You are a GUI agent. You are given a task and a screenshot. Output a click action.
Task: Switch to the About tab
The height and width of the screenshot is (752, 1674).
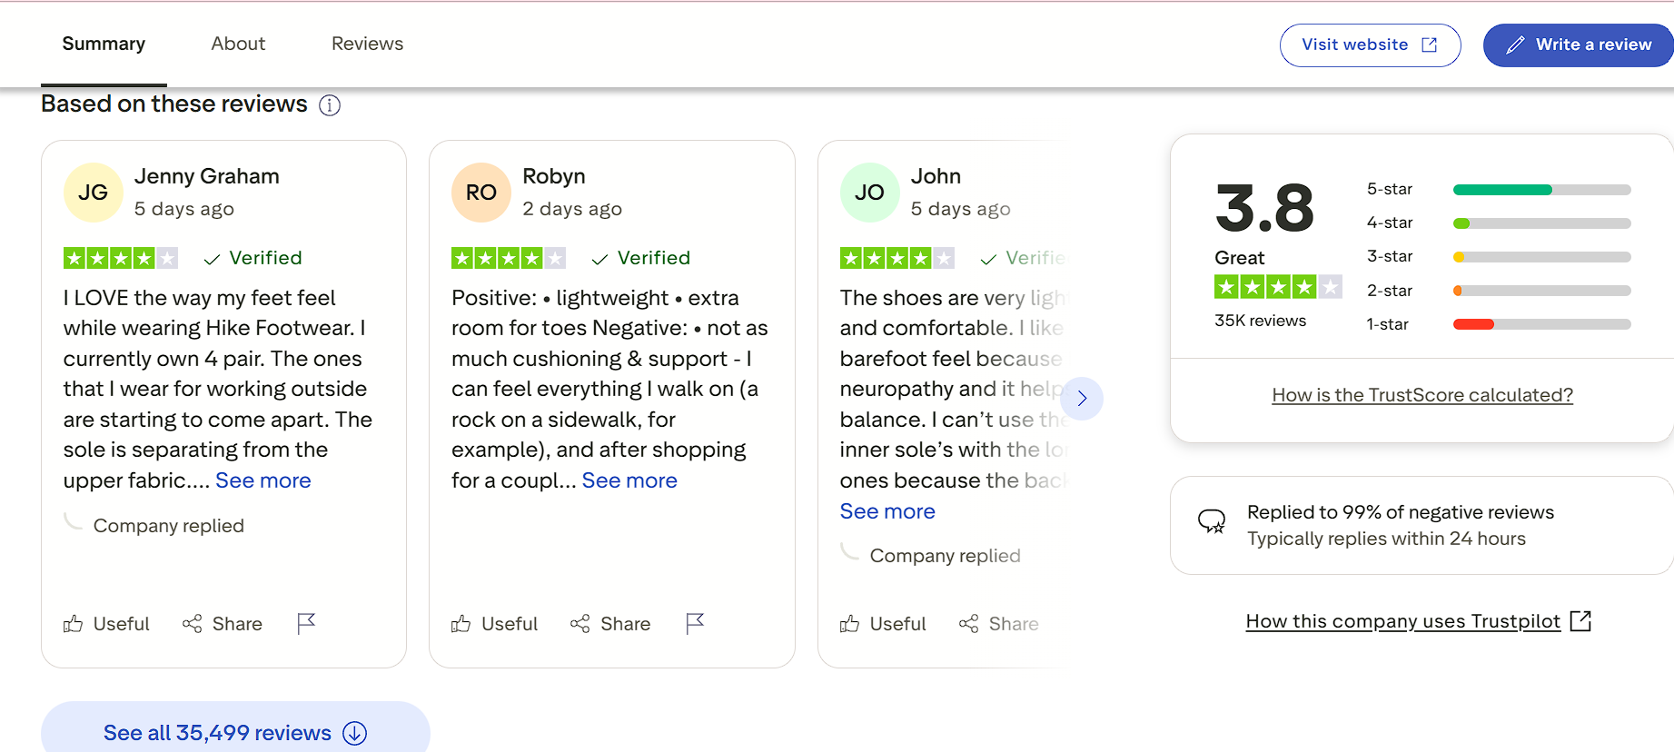(238, 44)
